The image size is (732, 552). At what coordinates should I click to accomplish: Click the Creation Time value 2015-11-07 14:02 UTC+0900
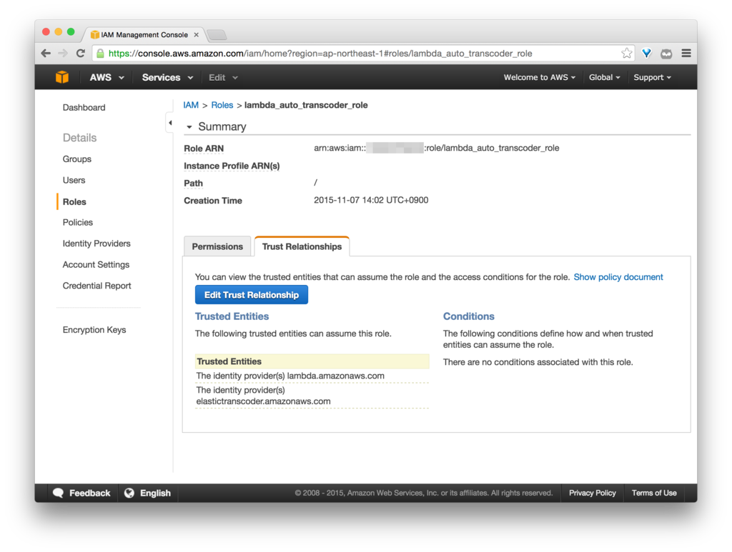point(371,200)
